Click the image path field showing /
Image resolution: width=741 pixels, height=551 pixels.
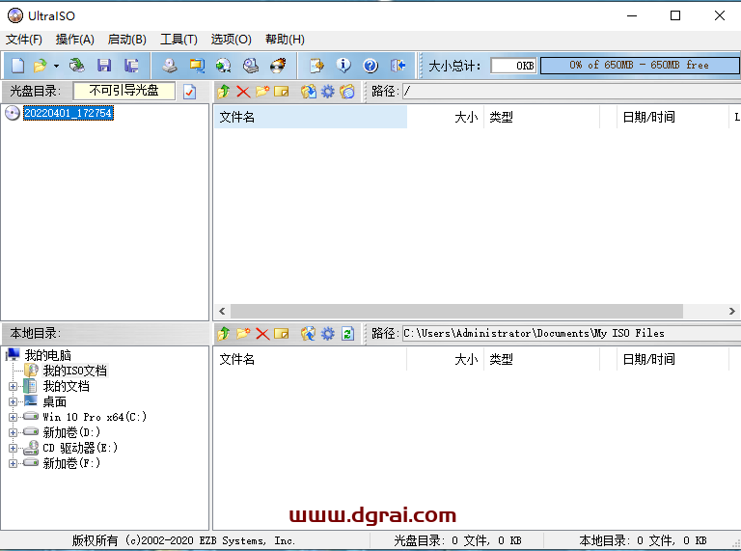571,92
